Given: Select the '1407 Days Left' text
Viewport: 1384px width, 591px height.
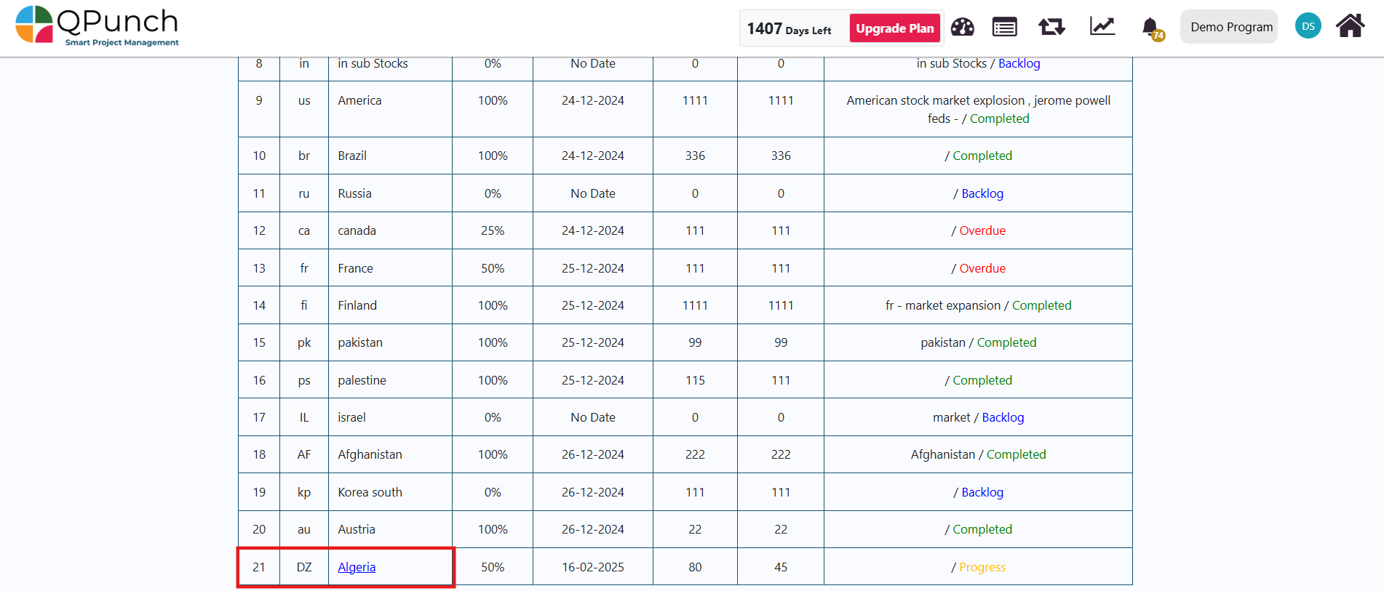Looking at the screenshot, I should pos(789,29).
